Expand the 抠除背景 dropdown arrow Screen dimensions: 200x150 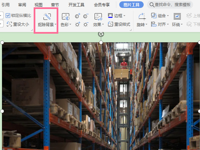55,24
